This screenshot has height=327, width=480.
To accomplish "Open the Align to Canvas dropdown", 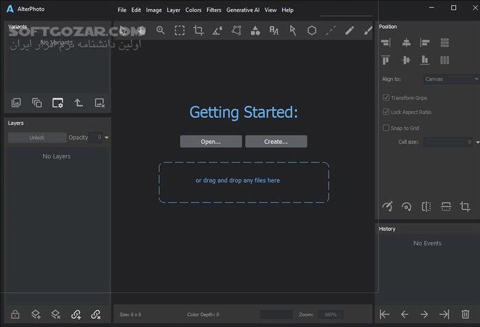I will 451,79.
